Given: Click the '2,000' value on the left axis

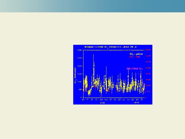Looking at the screenshot, I should click(79, 66).
